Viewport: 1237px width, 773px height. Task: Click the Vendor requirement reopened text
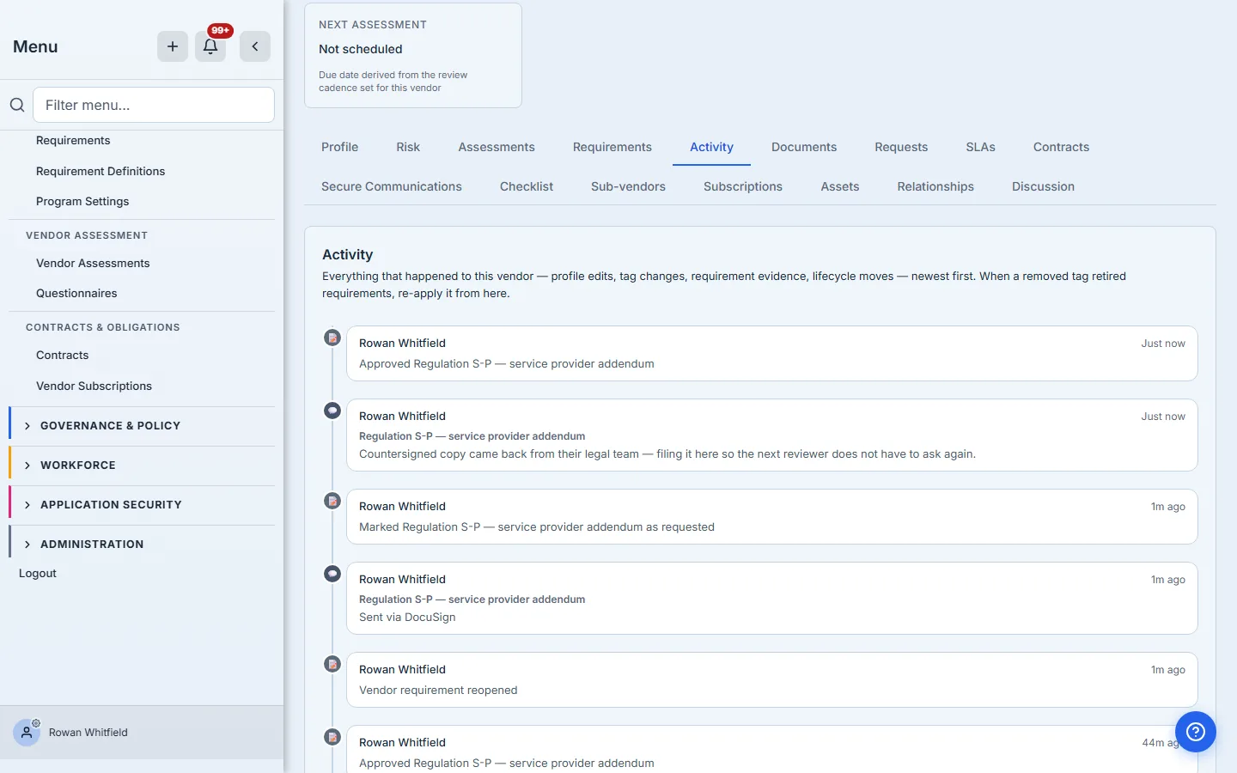pos(438,691)
